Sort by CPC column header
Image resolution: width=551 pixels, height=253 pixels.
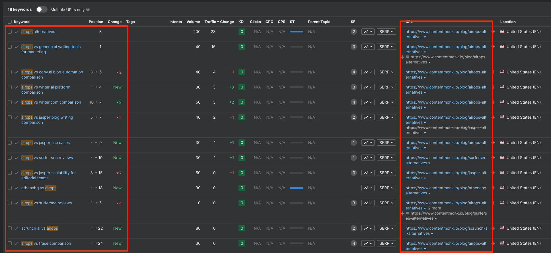tap(269, 22)
